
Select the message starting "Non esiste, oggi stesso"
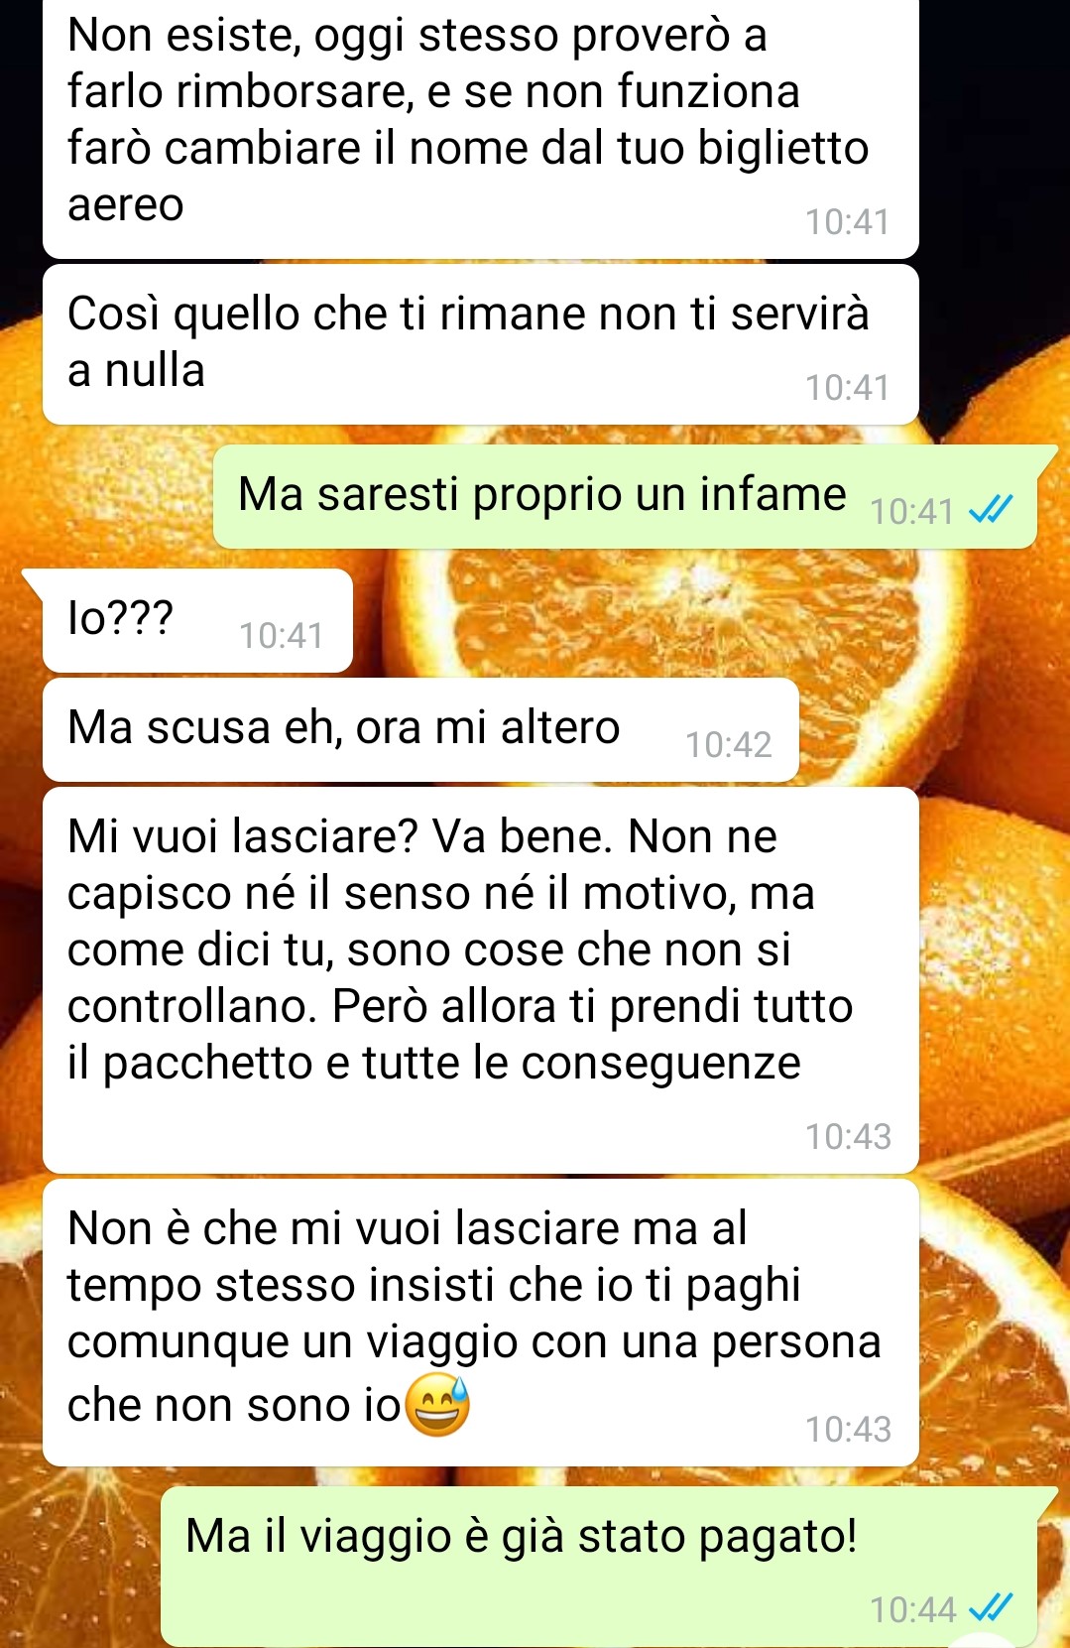tap(481, 128)
